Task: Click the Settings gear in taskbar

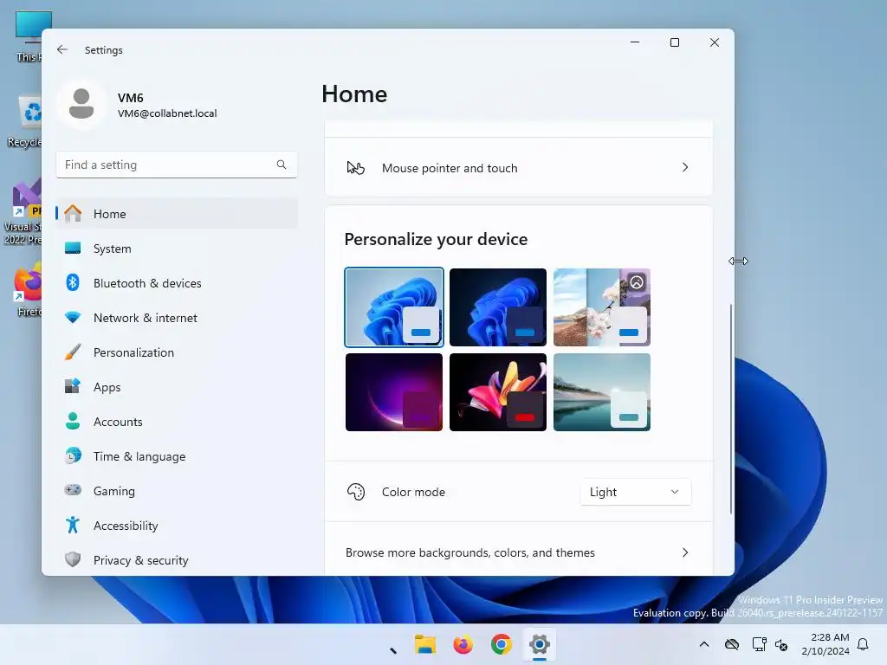Action: [x=540, y=644]
